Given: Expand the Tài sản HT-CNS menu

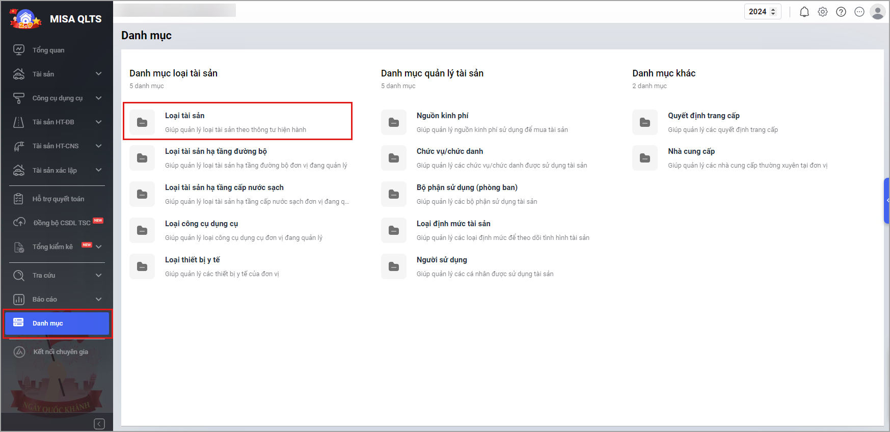Looking at the screenshot, I should (99, 146).
